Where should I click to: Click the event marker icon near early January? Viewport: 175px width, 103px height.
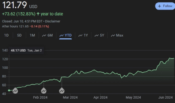pyautogui.click(x=15, y=91)
